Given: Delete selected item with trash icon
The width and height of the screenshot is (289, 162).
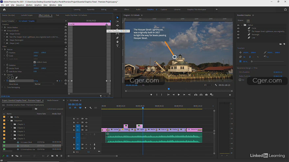Looking at the screenshot, I should (61, 156).
